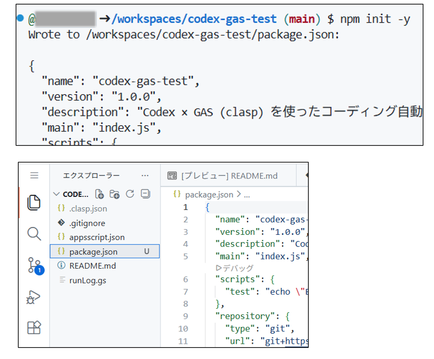Screen dimensions: 434x359
Task: Open .gitignore file
Action: (x=105, y=223)
